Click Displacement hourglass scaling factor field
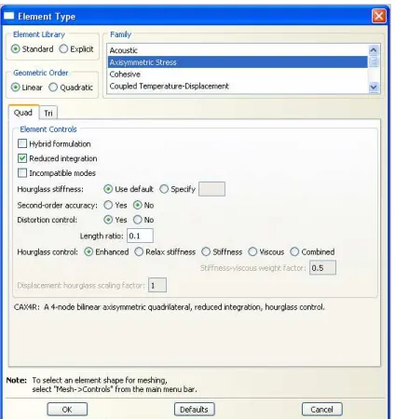The height and width of the screenshot is (419, 395). [x=157, y=285]
